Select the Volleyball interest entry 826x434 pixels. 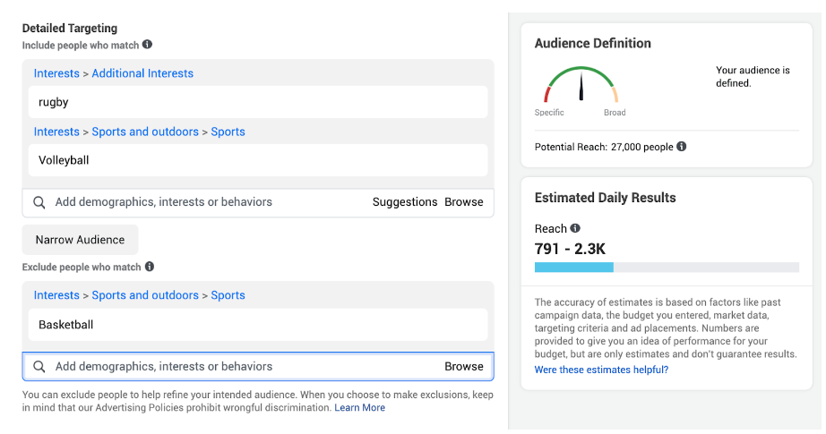coord(258,161)
